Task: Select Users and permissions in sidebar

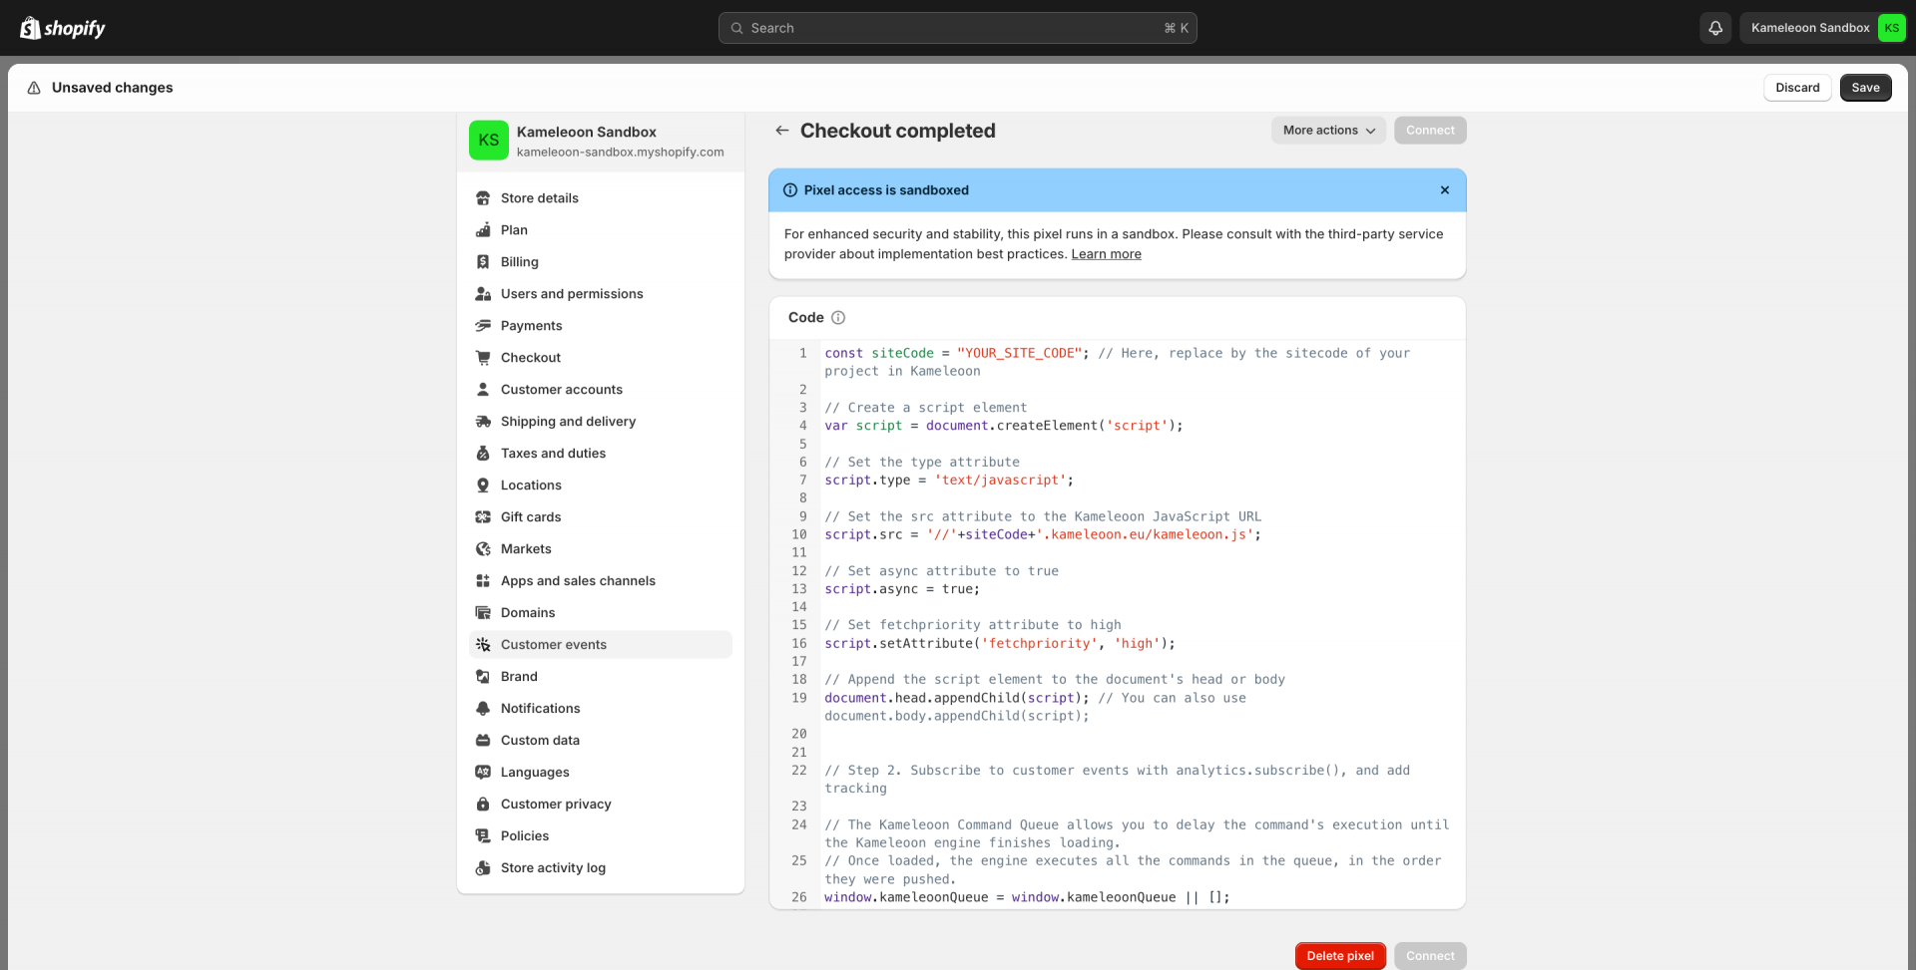Action: [572, 294]
